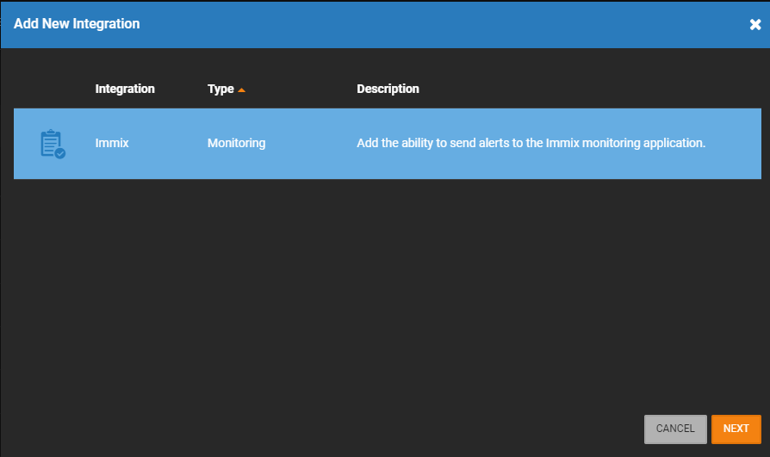Click the Add New Integration title text
Screen dimensions: 770x457
coord(77,23)
